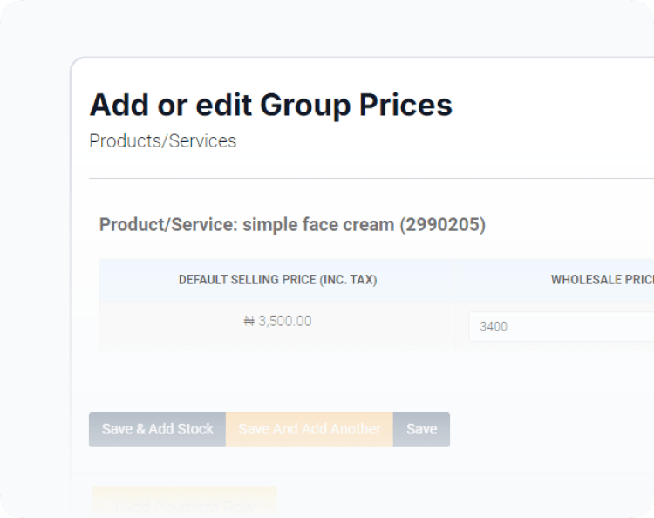Viewport: 654px width, 518px height.
Task: Click the 3,500.00 default price amount
Action: [284, 321]
